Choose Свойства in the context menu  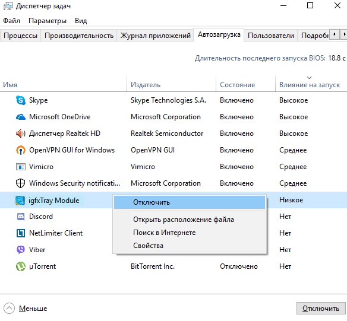(190, 246)
